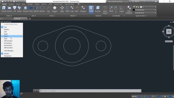Activate the Copy tool
Screen dimensions: 174x98
coord(72,9)
